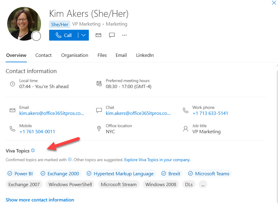This screenshot has height=218, width=278.
Task: Open the Exchange 2000 topic pill
Action: [60, 173]
